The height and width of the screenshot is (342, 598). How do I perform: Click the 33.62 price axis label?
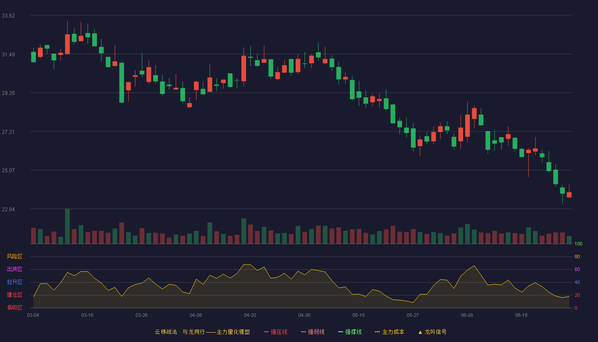pyautogui.click(x=8, y=16)
